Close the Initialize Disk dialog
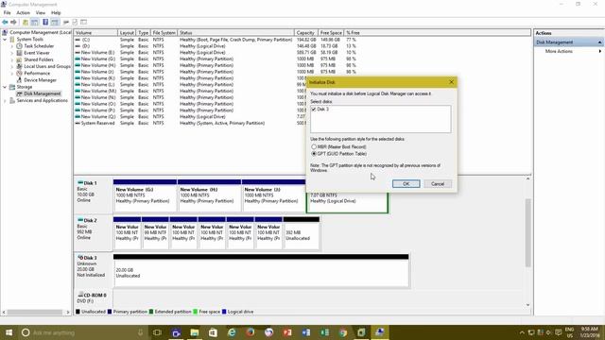The image size is (605, 340). [x=451, y=82]
